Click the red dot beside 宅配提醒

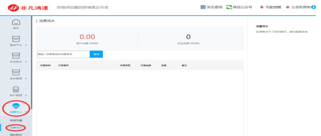[262, 7]
